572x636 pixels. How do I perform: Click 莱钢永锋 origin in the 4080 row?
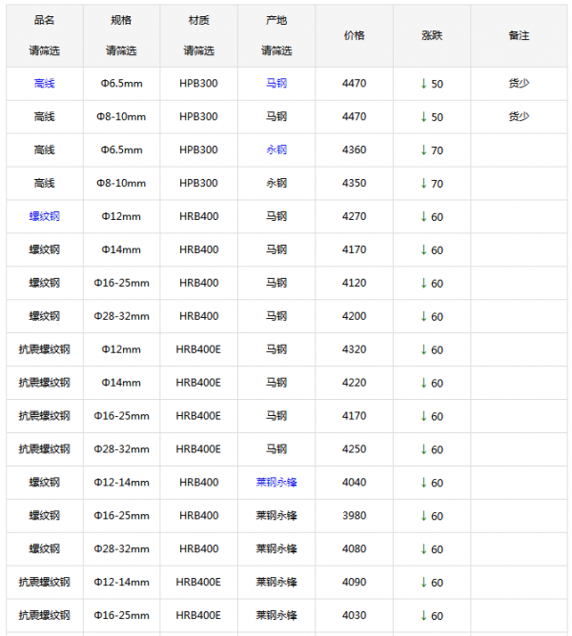[276, 549]
